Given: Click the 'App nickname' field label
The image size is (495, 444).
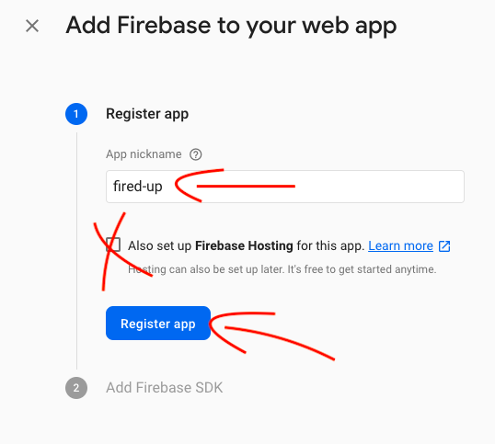Looking at the screenshot, I should pos(144,154).
